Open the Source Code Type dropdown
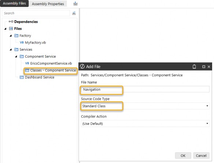The image size is (214, 163). 145,106
